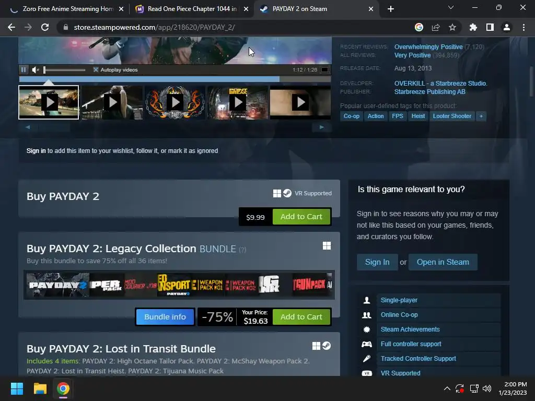Open Chrome three-dot menu
The height and width of the screenshot is (401, 535).
coord(524,27)
